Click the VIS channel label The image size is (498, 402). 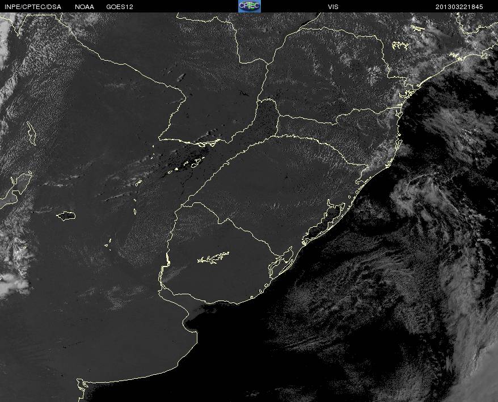333,7
